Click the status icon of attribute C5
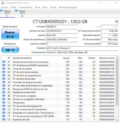The height and width of the screenshot is (123, 120). (4, 109)
